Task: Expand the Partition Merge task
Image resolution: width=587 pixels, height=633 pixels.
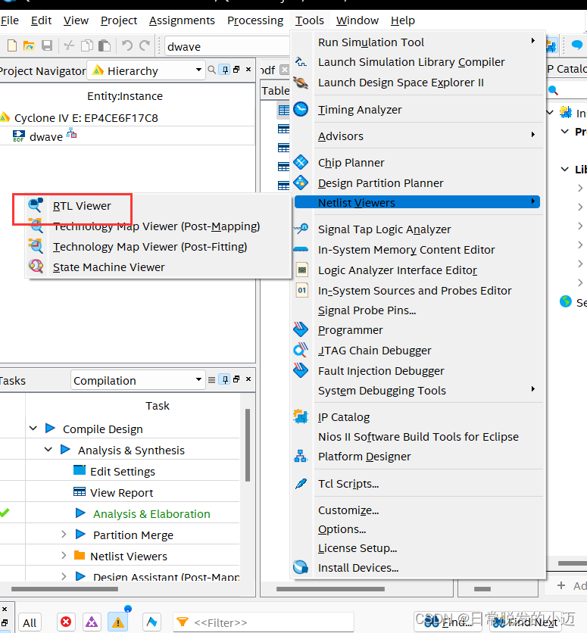Action: pos(64,534)
